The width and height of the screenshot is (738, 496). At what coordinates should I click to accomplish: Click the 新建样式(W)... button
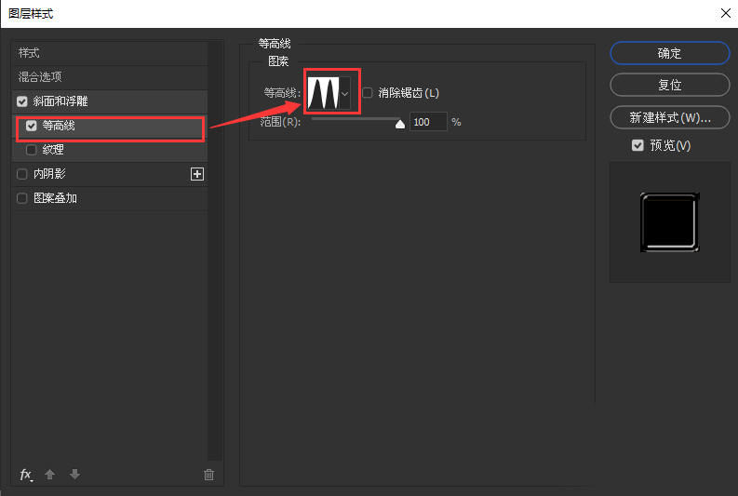point(670,117)
